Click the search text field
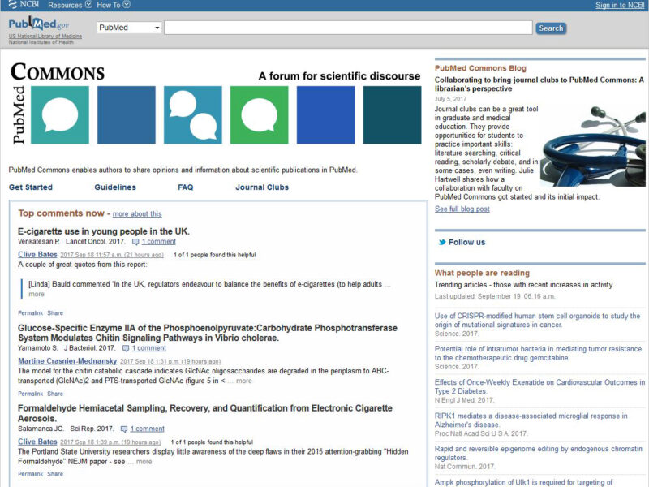 point(348,28)
